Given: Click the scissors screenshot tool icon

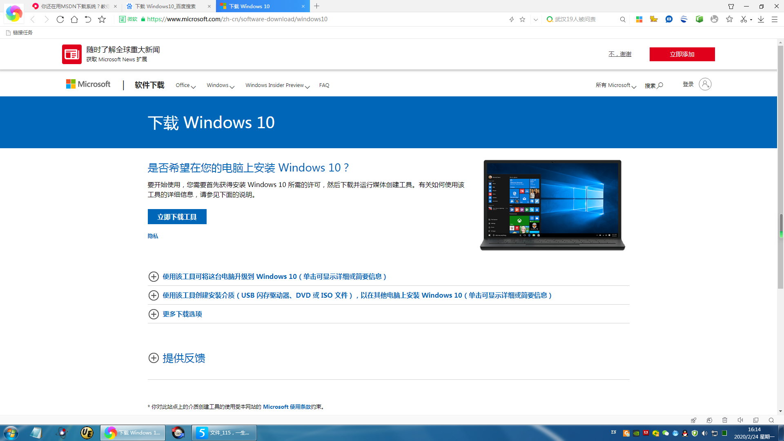Looking at the screenshot, I should tap(744, 19).
